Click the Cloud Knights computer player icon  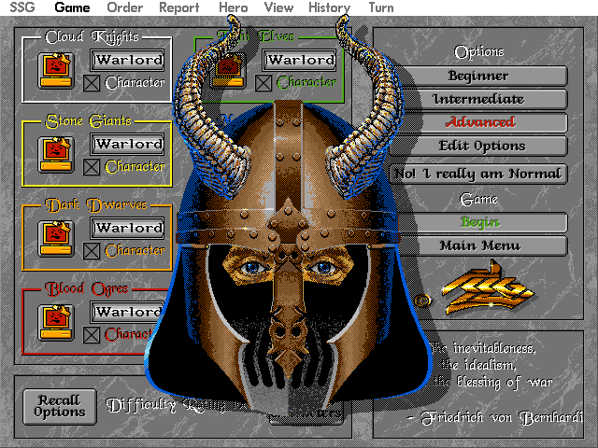coord(56,71)
